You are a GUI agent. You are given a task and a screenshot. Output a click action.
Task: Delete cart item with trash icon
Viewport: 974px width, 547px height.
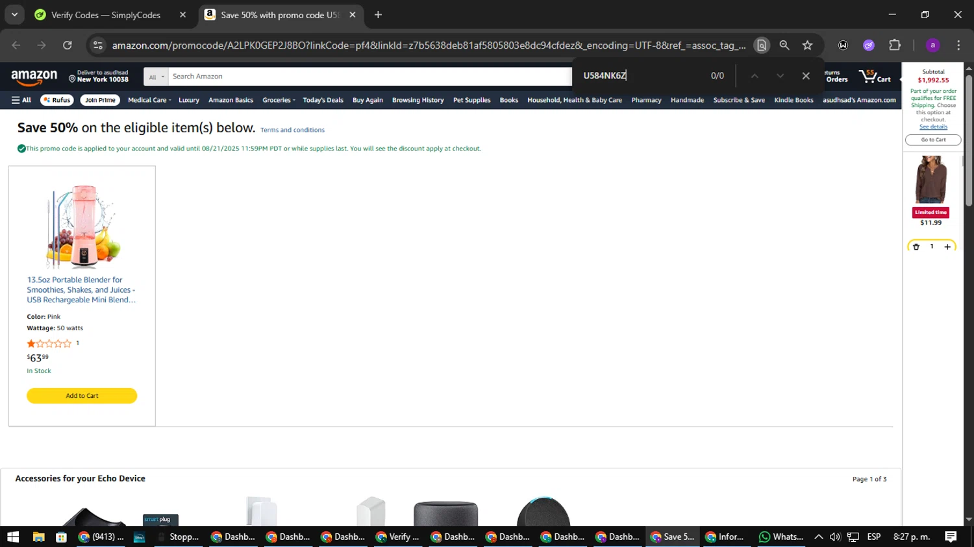916,247
